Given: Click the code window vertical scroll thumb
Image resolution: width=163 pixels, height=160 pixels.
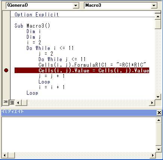Looking at the screenshot, I should pos(158,24).
